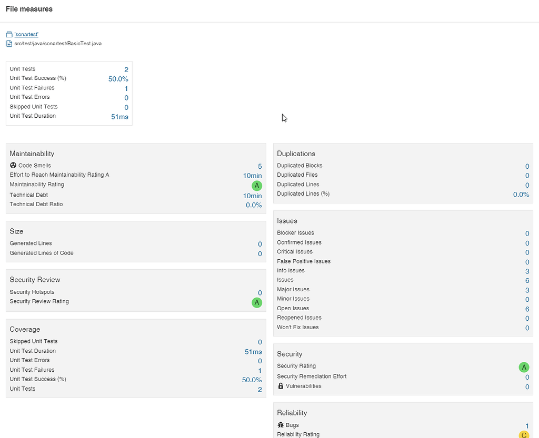Open the Major Issues count
The height and width of the screenshot is (438, 539).
[x=527, y=290]
